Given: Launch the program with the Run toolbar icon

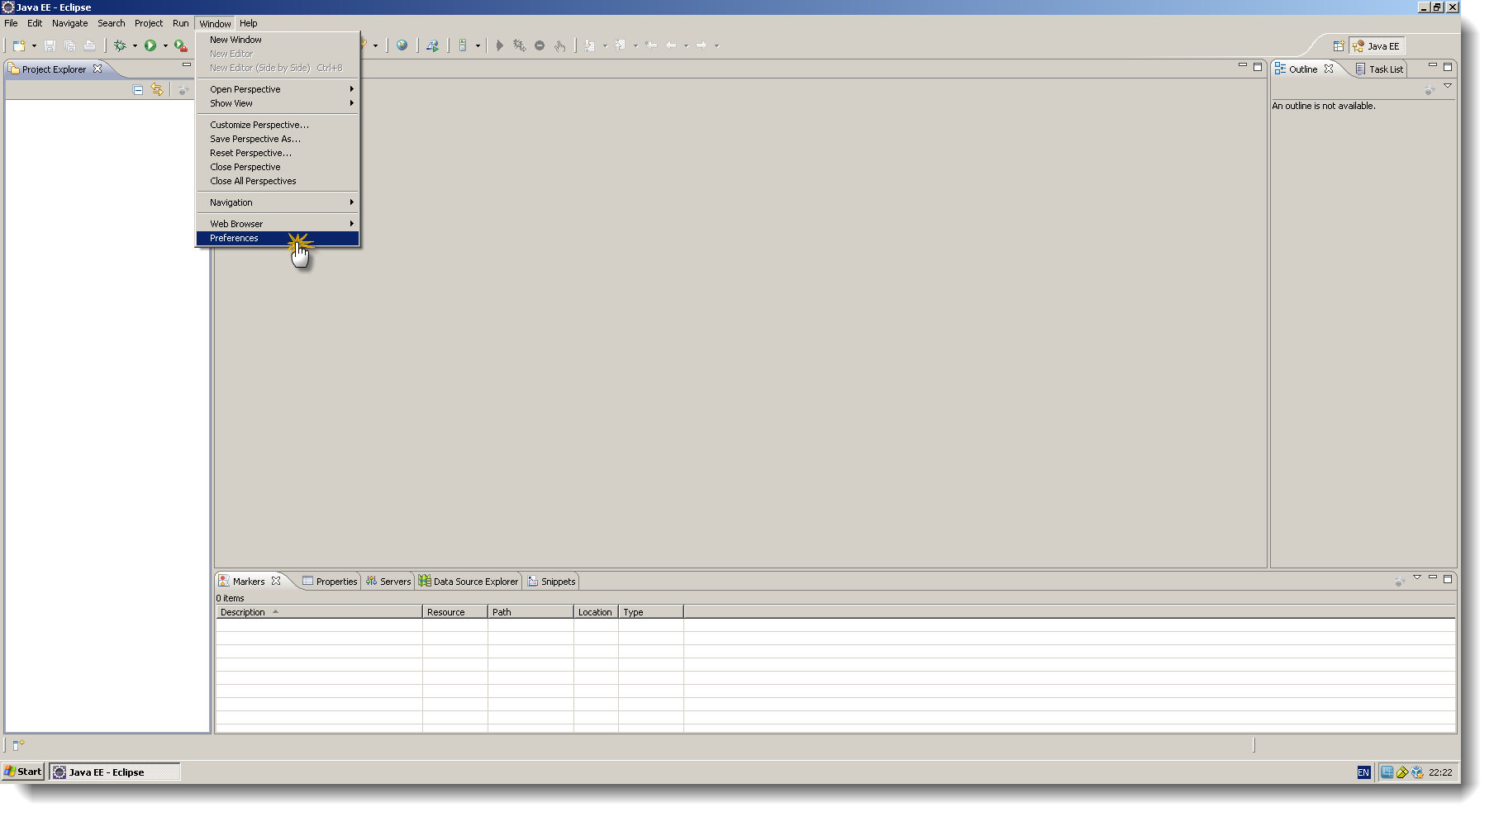Looking at the screenshot, I should pyautogui.click(x=150, y=45).
